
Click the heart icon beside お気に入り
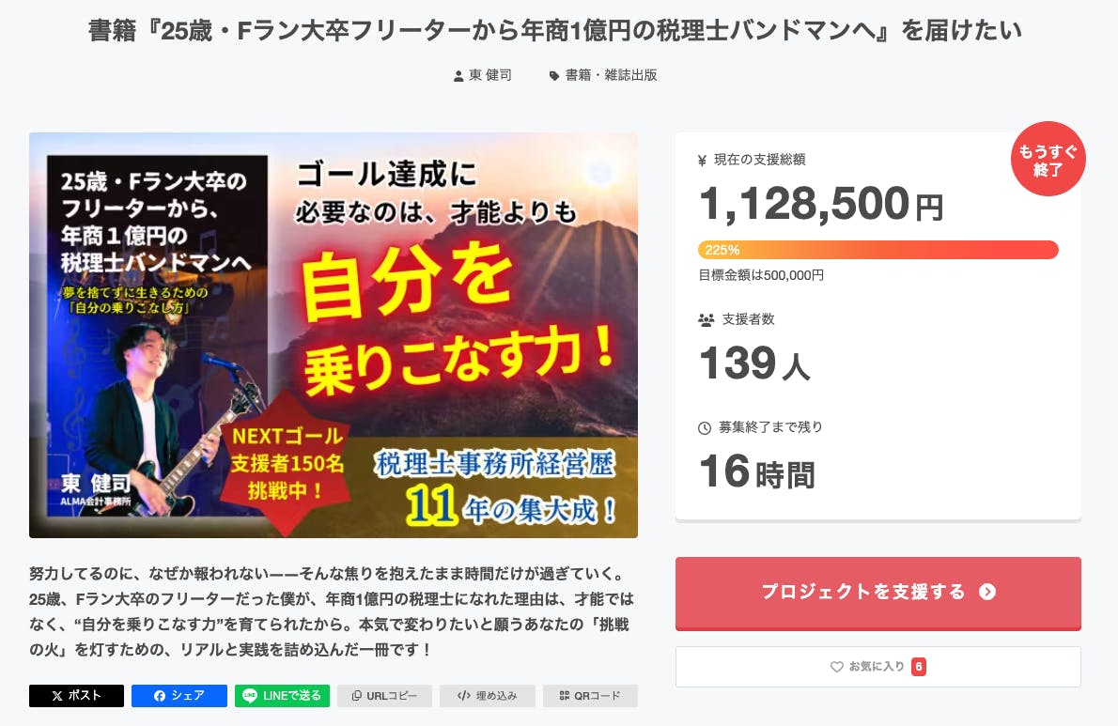[x=837, y=667]
